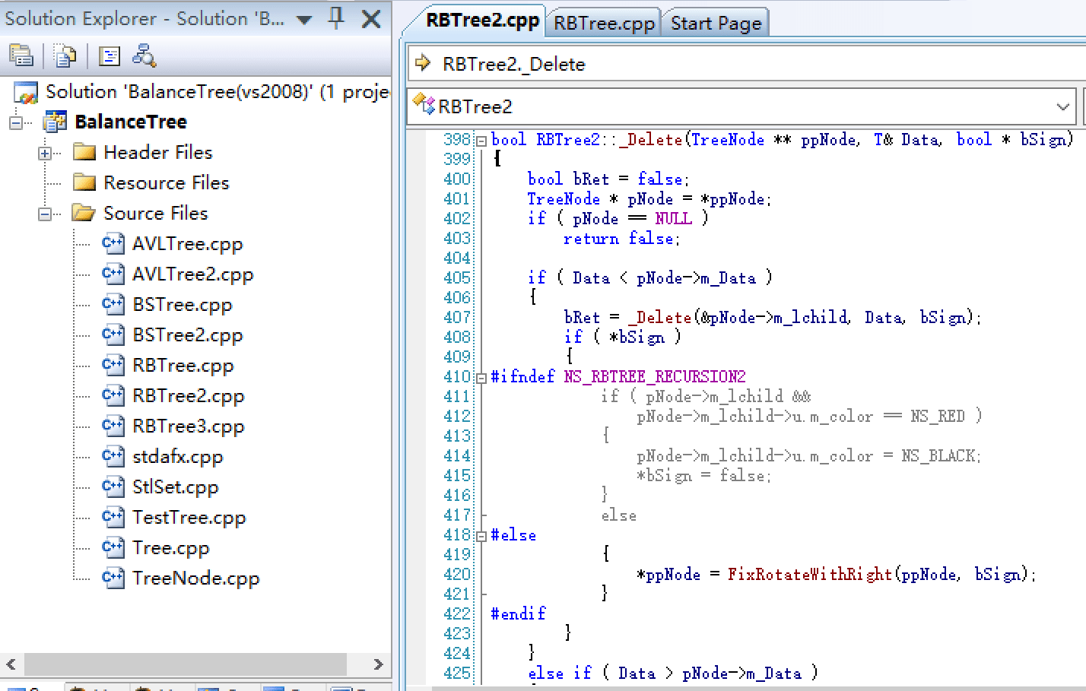The height and width of the screenshot is (691, 1086).
Task: Select RBTree2.cpp file icon in tree
Action: (x=113, y=395)
